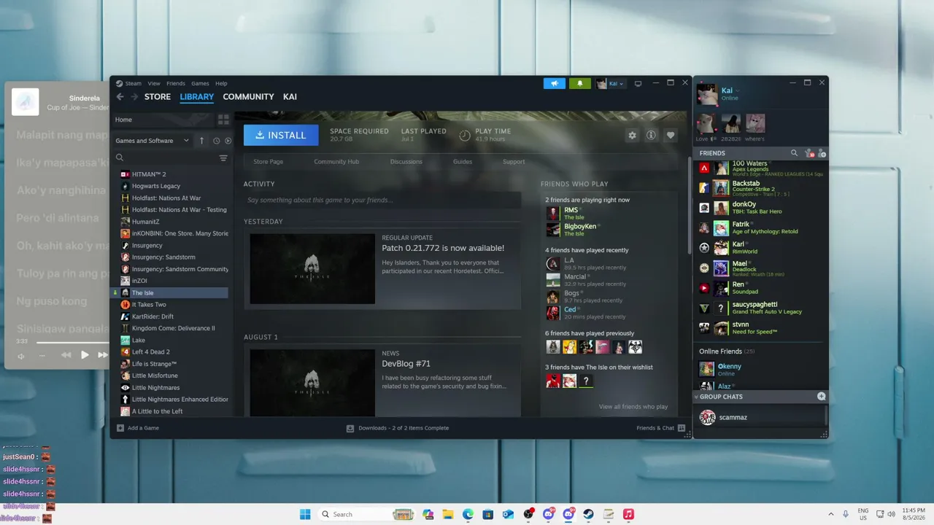Open Microsoft Edge from the taskbar
This screenshot has height=525, width=934.
click(468, 514)
